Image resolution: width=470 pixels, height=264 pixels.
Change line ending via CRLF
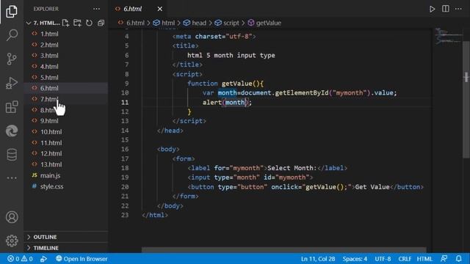[x=405, y=259]
